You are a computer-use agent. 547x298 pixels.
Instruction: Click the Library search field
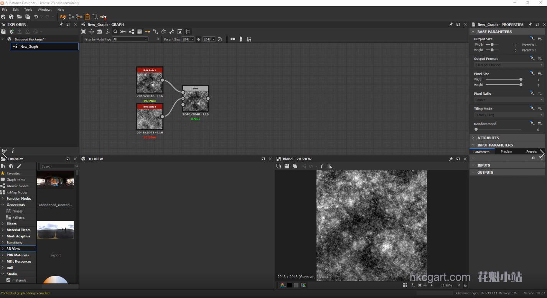coord(58,166)
